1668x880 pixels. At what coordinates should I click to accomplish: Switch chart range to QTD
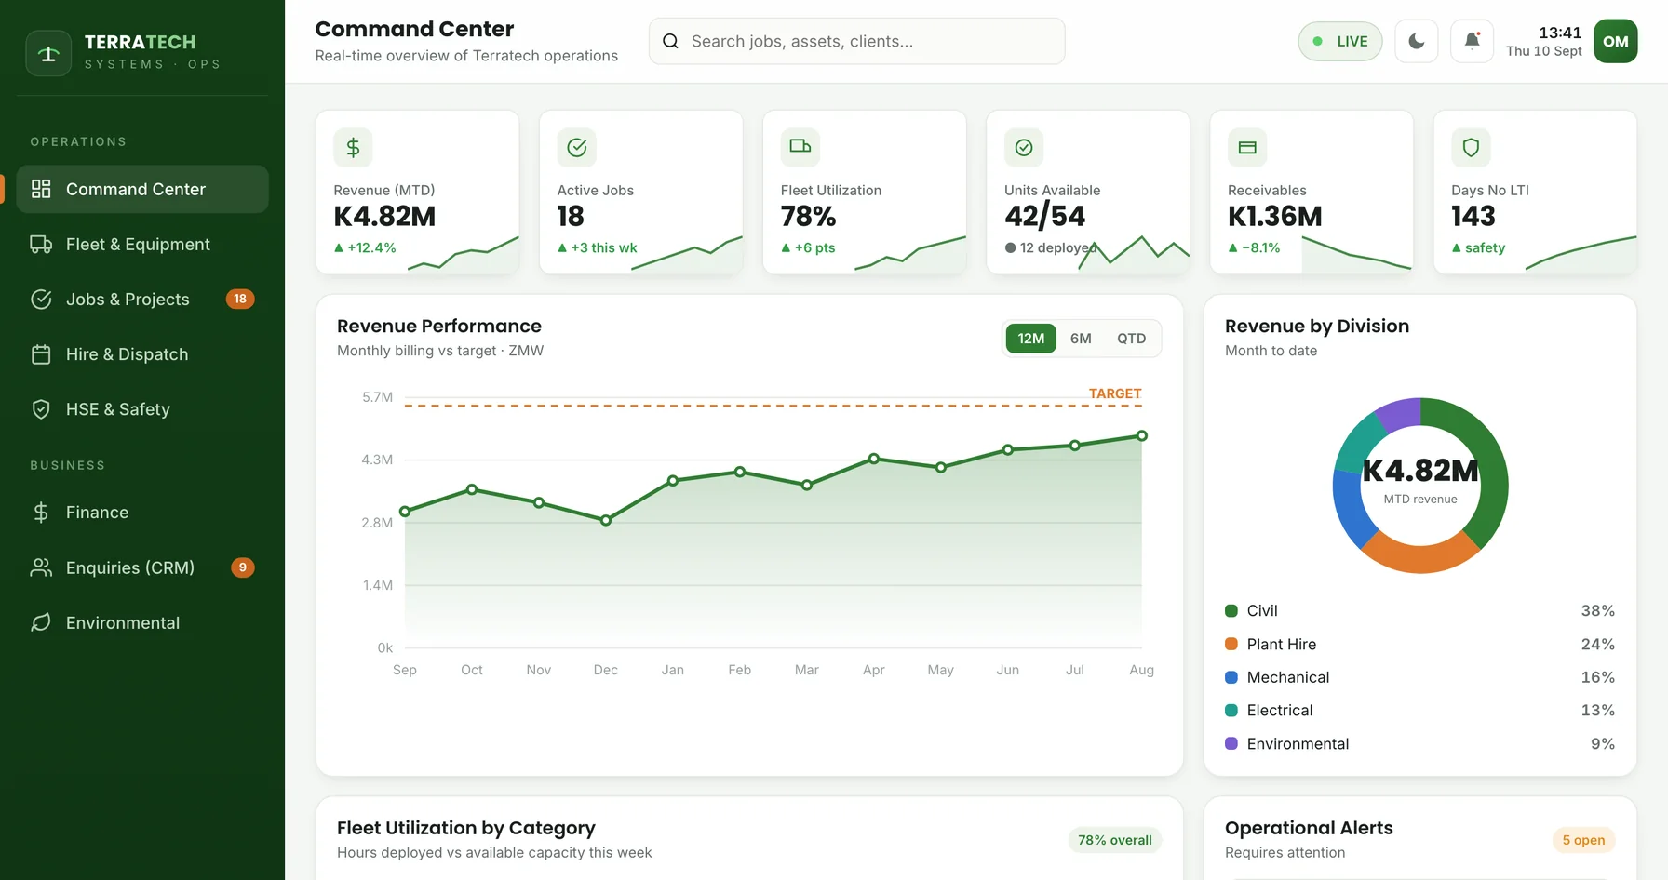click(1131, 339)
